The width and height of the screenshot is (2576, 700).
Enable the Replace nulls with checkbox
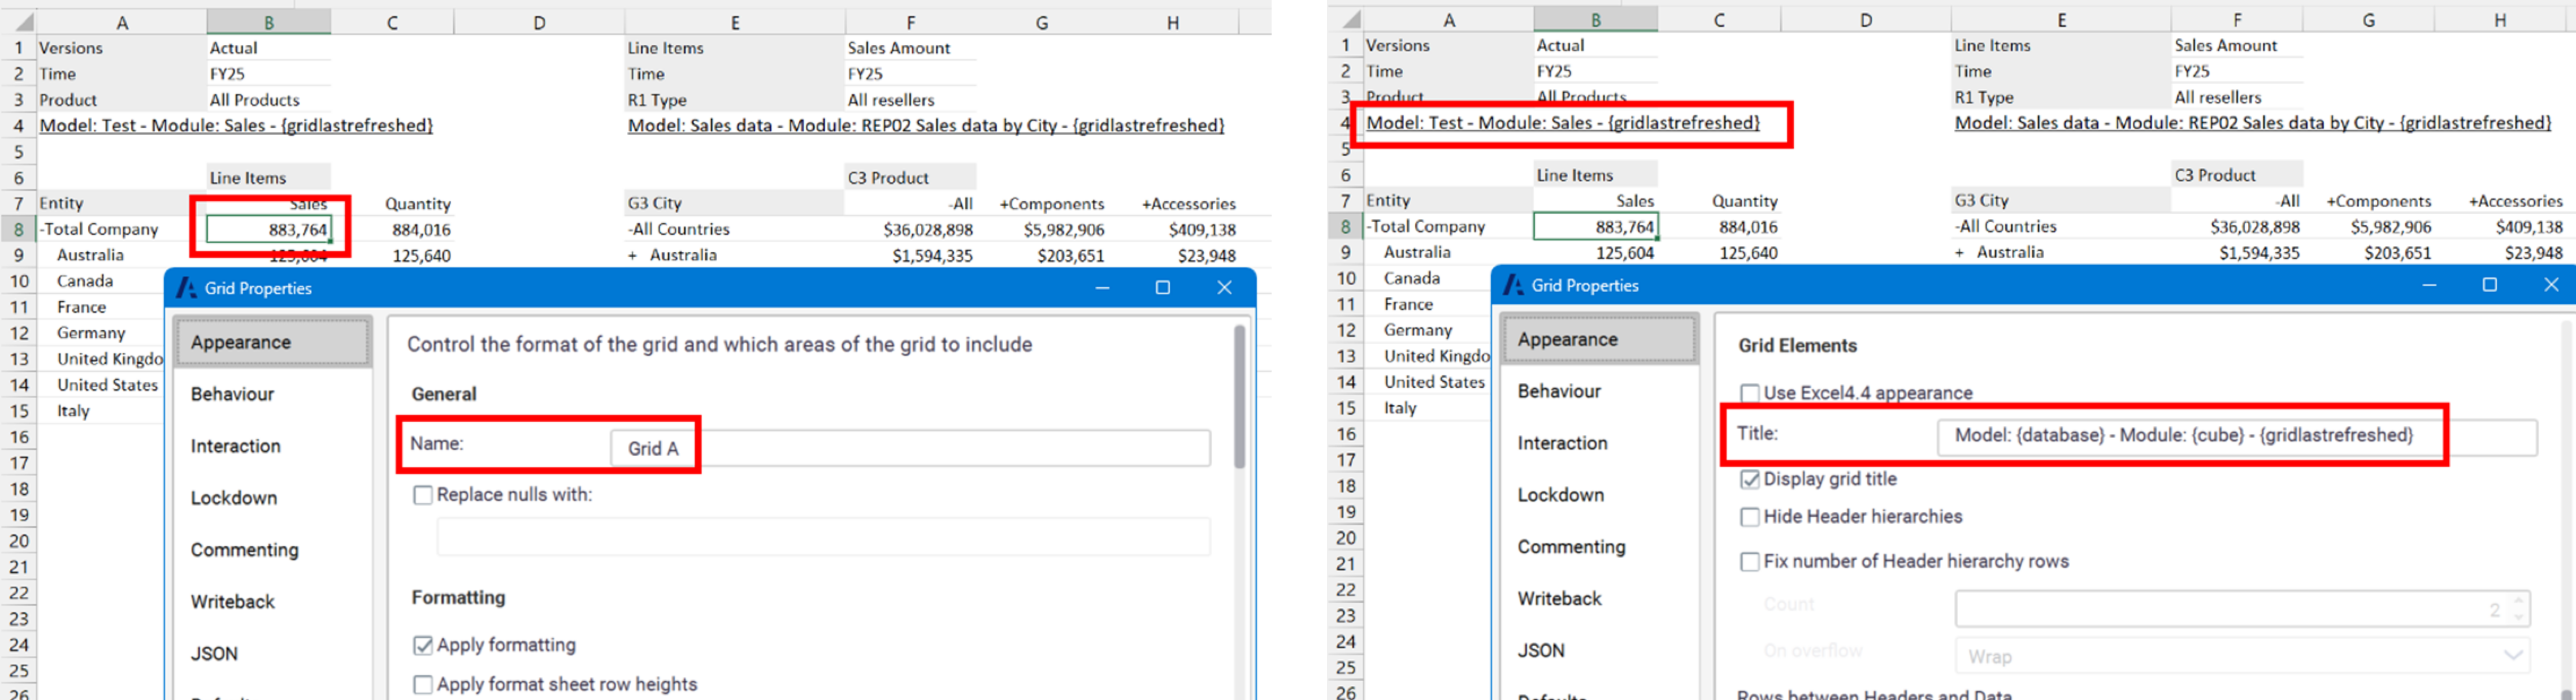point(423,495)
